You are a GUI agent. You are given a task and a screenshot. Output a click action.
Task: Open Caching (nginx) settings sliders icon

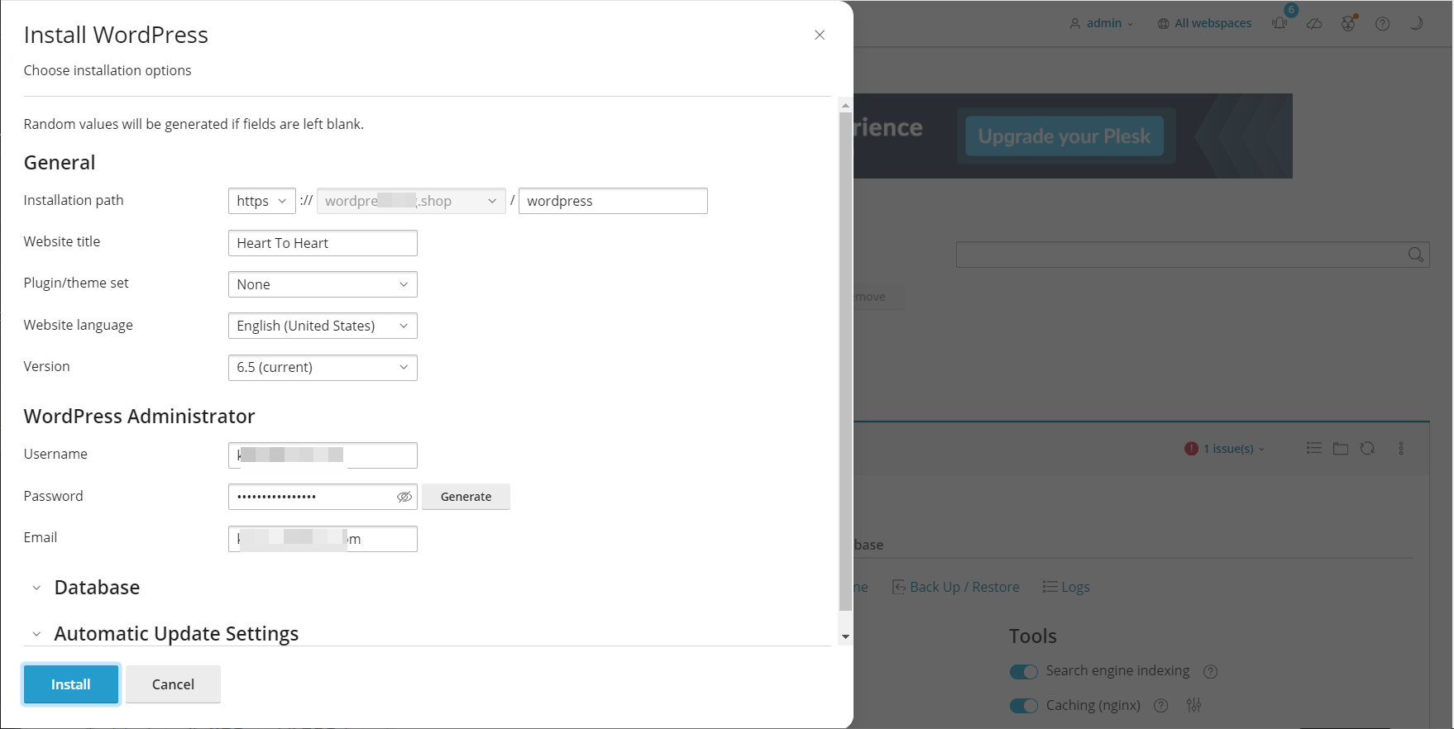point(1193,705)
